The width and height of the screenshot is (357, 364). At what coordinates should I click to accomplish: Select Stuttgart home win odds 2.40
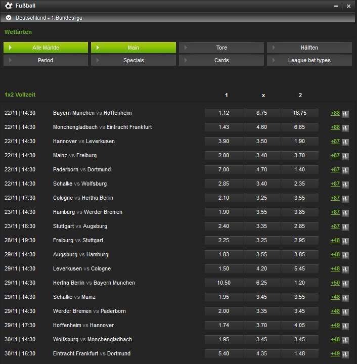tap(224, 226)
